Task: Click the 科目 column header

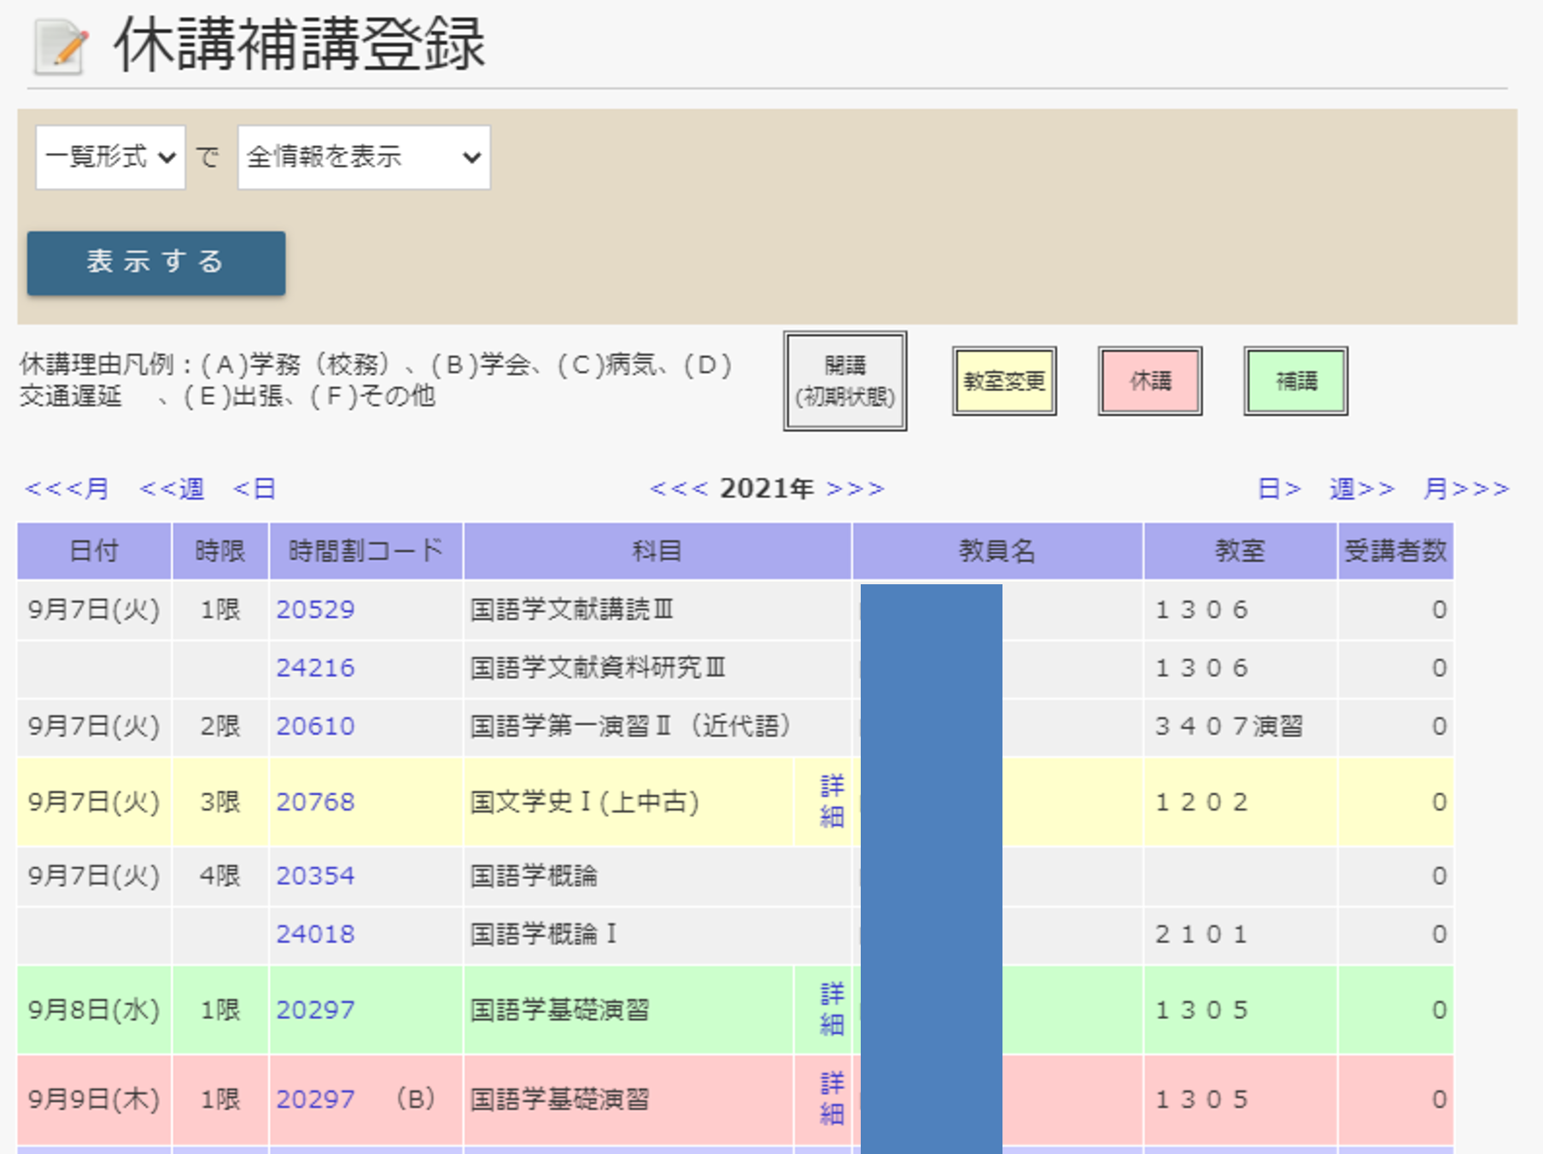Action: pyautogui.click(x=658, y=551)
